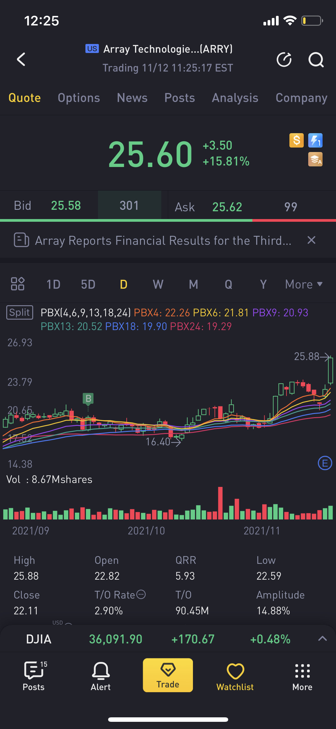Open the chart layout grid icon
This screenshot has height=729, width=336.
click(x=18, y=284)
